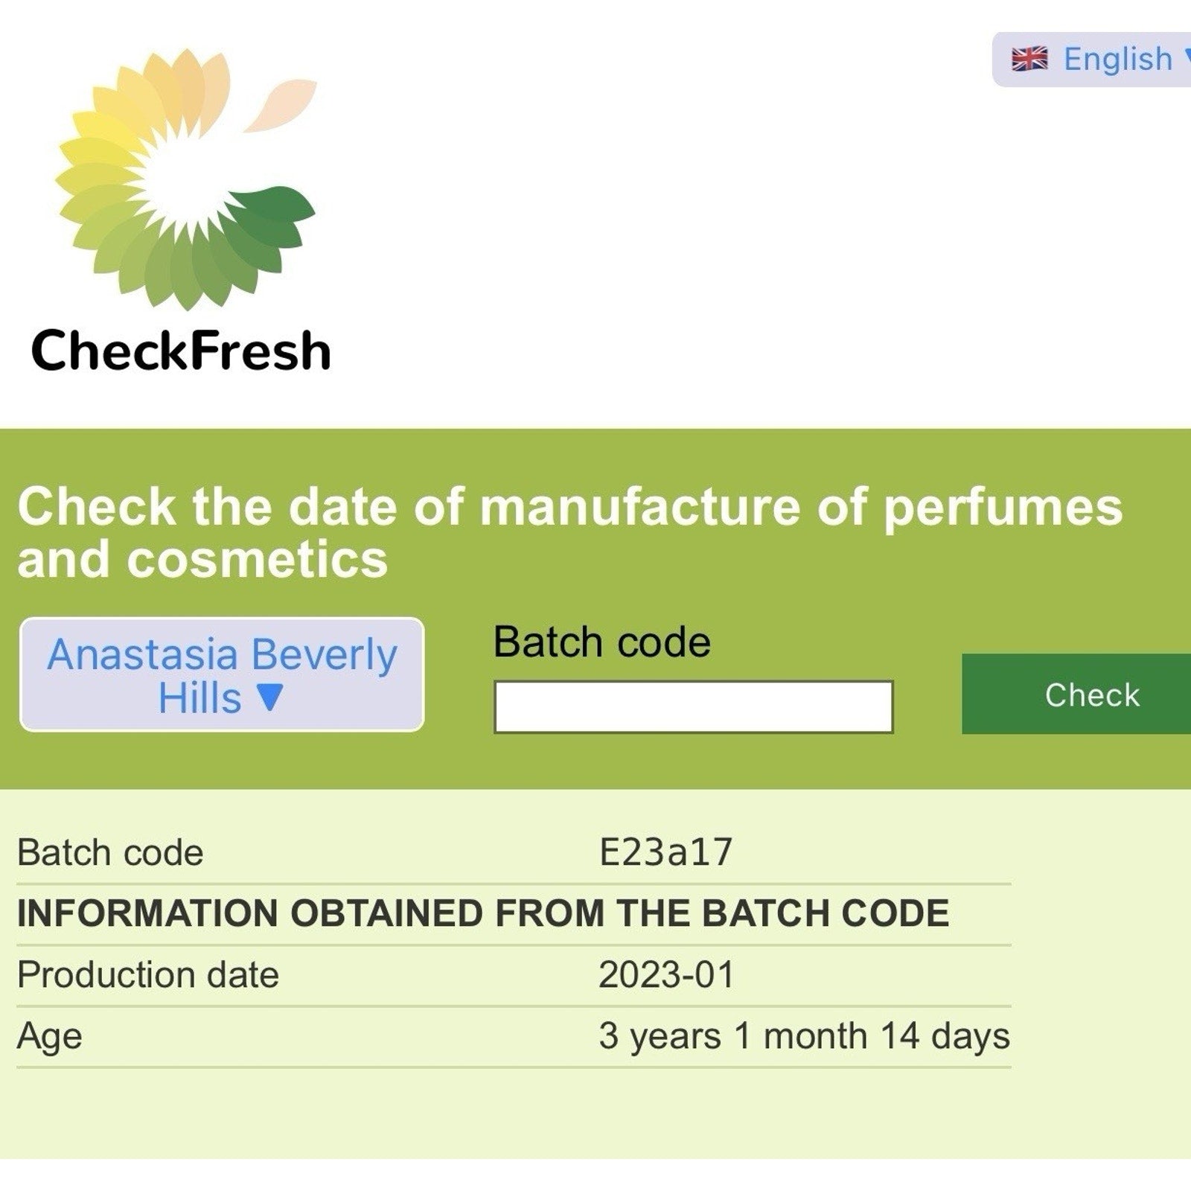The image size is (1191, 1191).
Task: Click the blue triangle arrow beside Hills
Action: tap(269, 698)
